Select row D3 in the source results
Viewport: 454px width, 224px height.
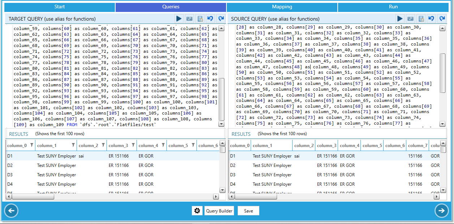[334, 175]
